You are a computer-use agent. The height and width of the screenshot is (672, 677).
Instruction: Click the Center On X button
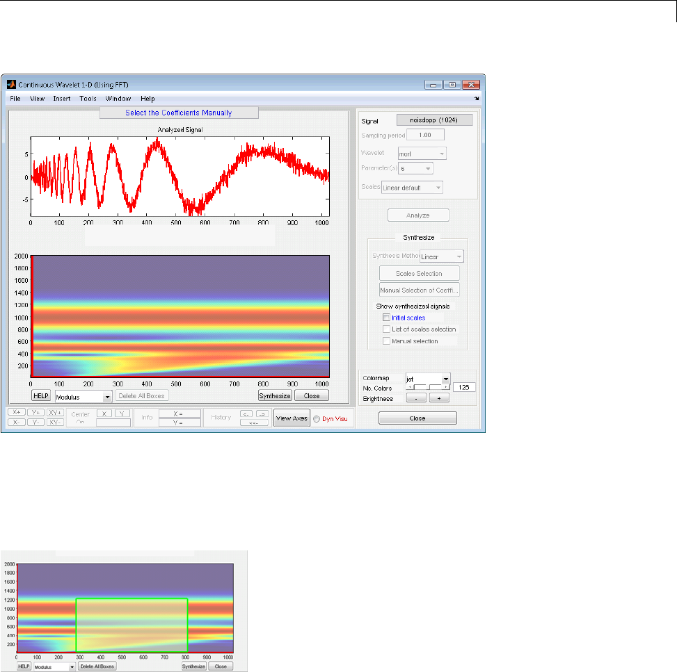tap(104, 413)
